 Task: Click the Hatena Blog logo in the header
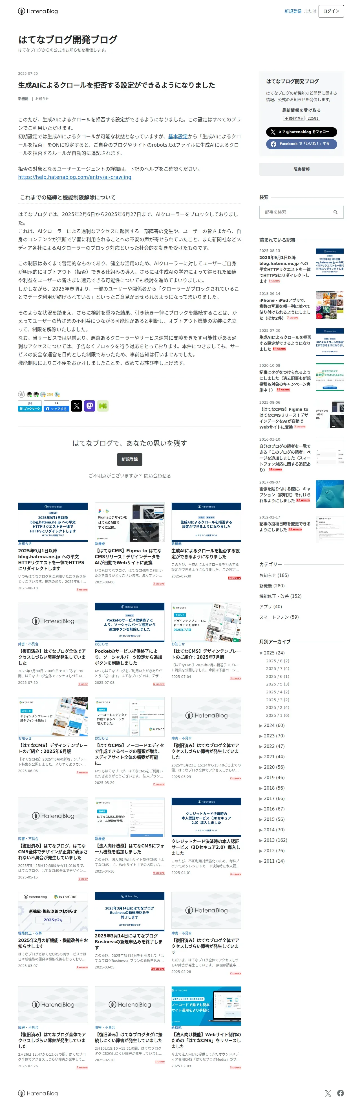(38, 11)
